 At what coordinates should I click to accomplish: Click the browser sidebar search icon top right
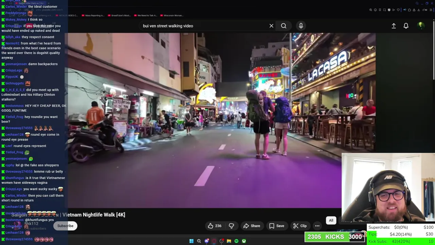tap(417, 3)
